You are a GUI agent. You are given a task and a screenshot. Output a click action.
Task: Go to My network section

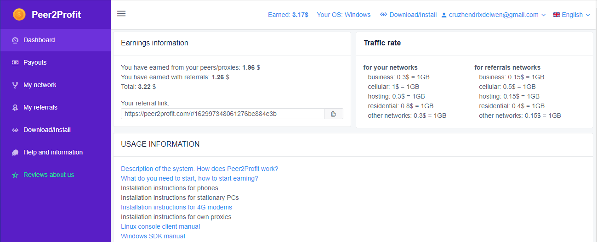pos(55,85)
